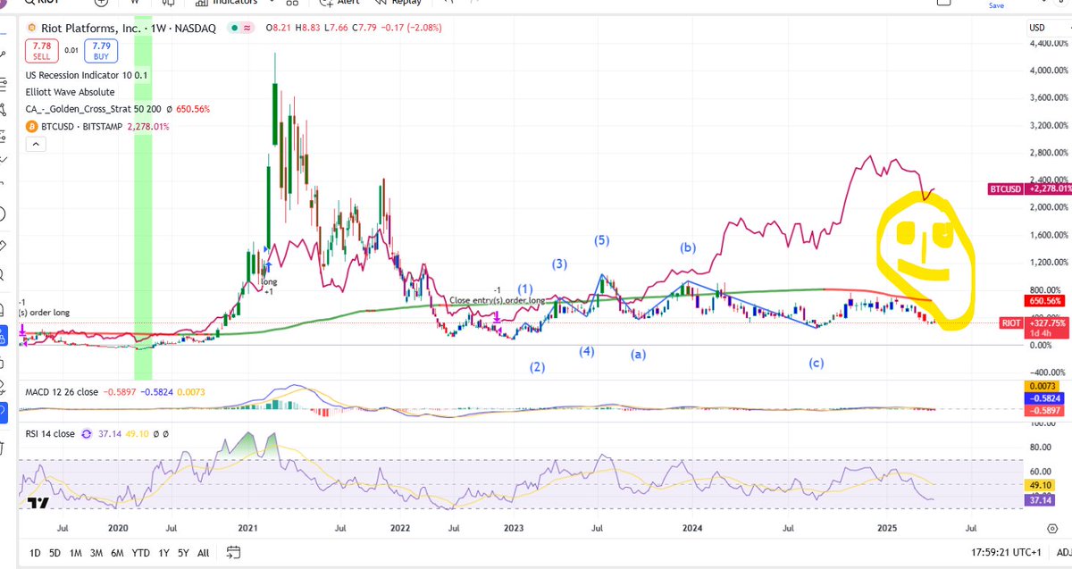Click the TradingView logo watermark button
Screen dimensions: 1072x569
(x=37, y=504)
